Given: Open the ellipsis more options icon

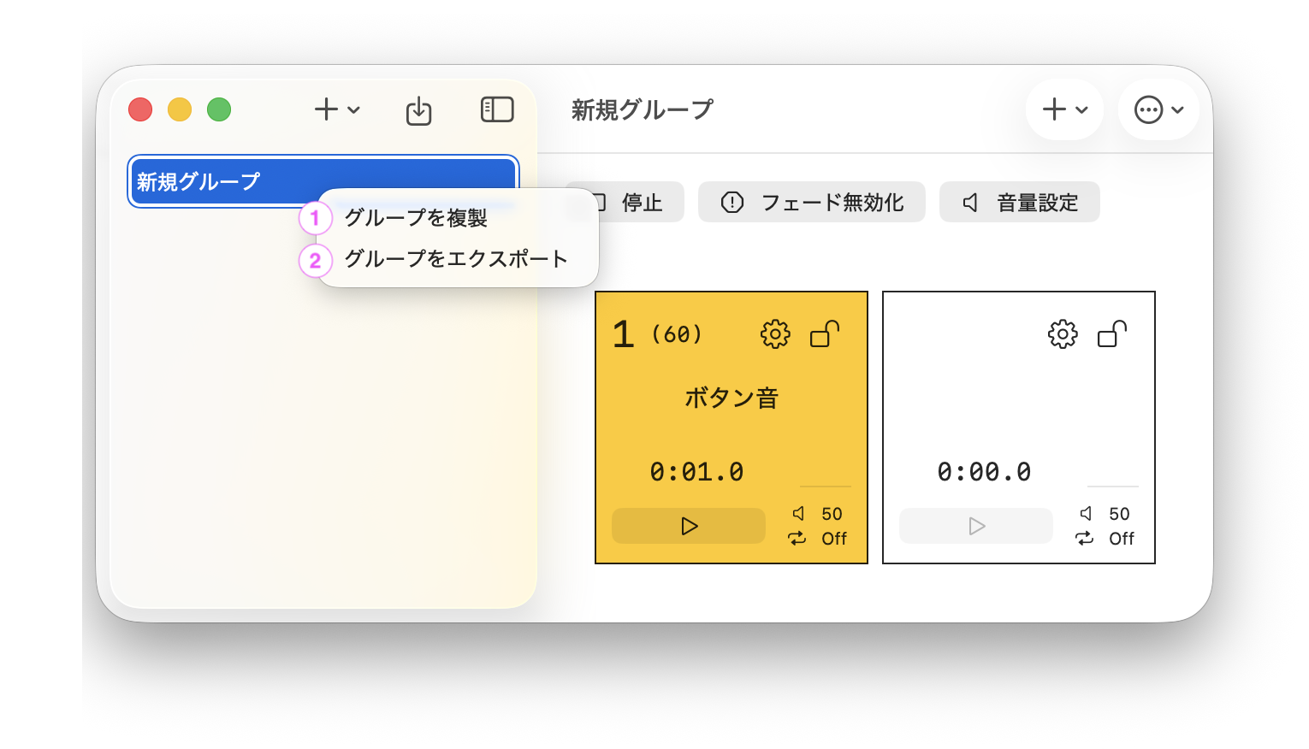Looking at the screenshot, I should coord(1148,109).
